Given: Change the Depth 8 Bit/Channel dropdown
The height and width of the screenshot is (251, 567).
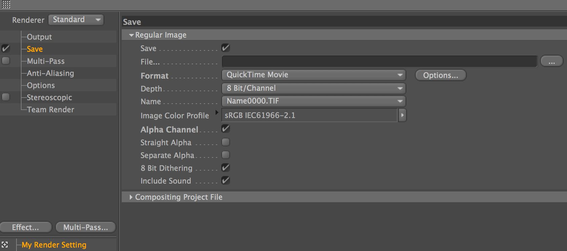Looking at the screenshot, I should click(313, 88).
